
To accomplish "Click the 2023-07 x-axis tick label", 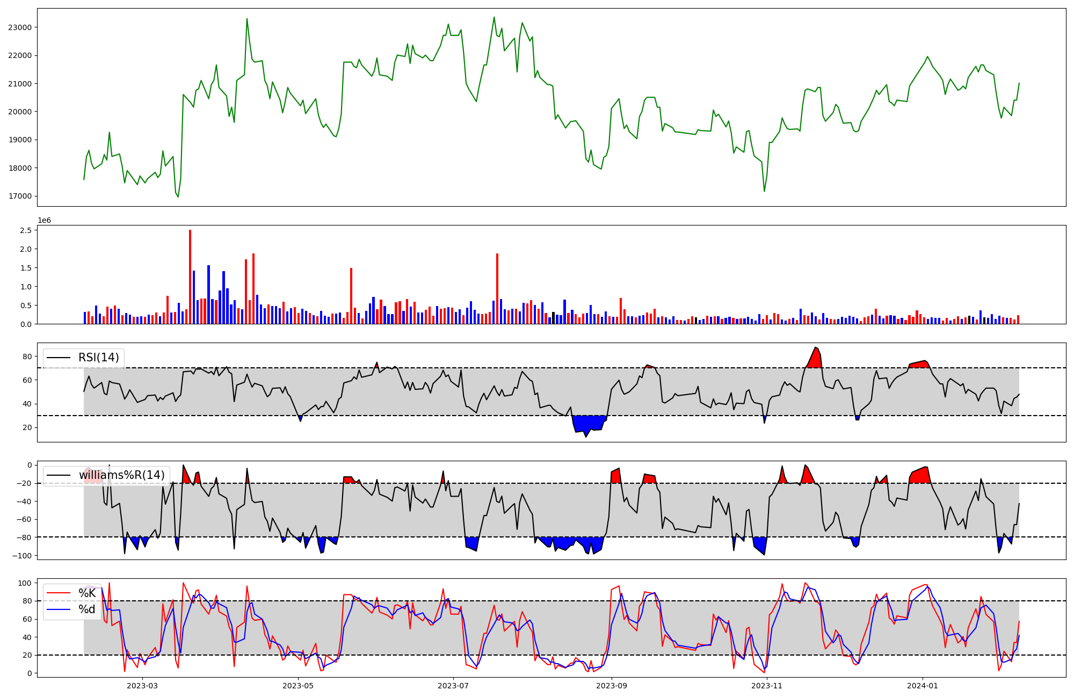I will coord(454,686).
